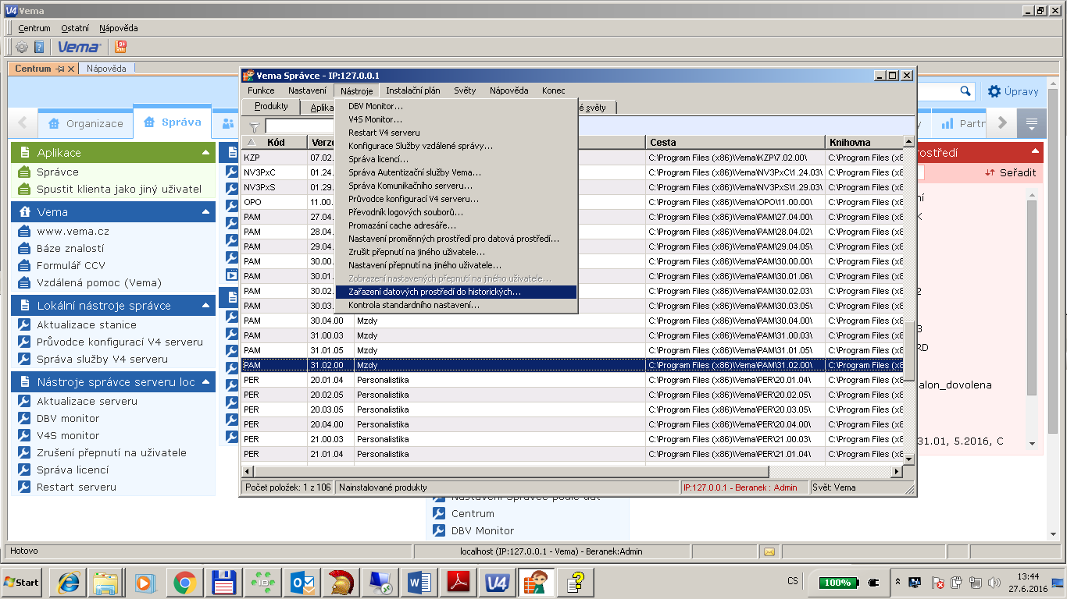Collapse Nástroje správce serveru panel

(x=205, y=382)
